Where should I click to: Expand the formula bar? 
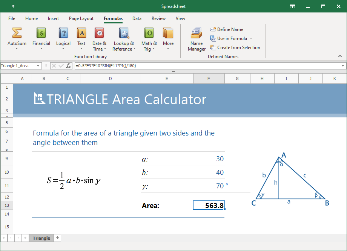[342, 66]
